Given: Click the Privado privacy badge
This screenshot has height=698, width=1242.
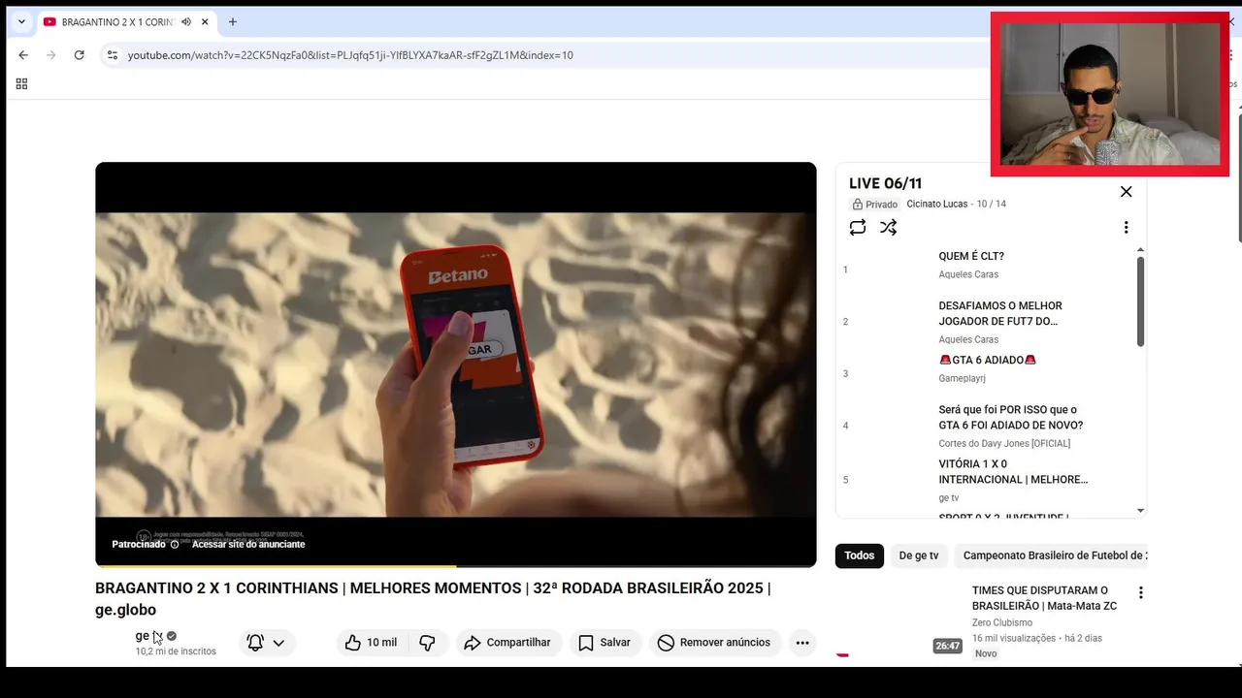Looking at the screenshot, I should click(x=875, y=205).
